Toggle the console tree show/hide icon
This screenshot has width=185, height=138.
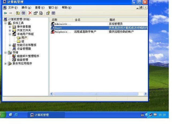[x=23, y=13]
